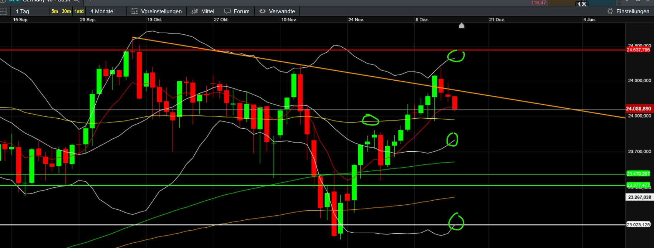Select the red 24.637,786 price level label

click(638, 50)
